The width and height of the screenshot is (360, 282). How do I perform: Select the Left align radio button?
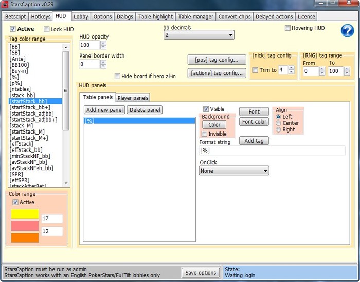tap(278, 117)
